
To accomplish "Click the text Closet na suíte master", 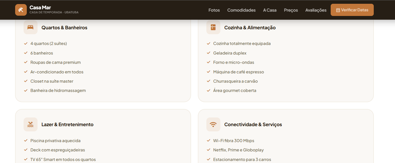I will tap(52, 81).
